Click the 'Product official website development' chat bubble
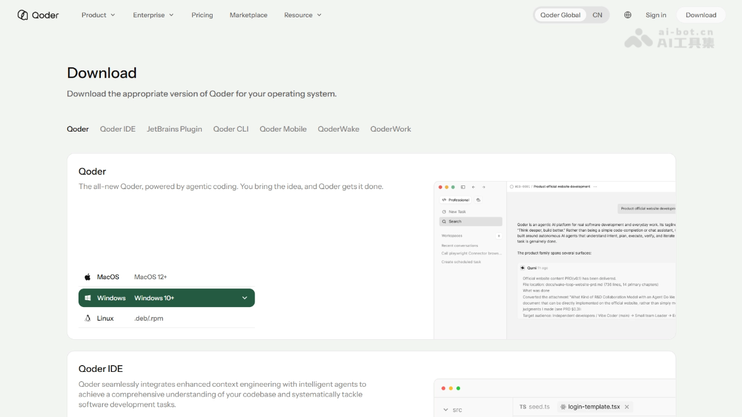This screenshot has width=742, height=417. coord(647,209)
